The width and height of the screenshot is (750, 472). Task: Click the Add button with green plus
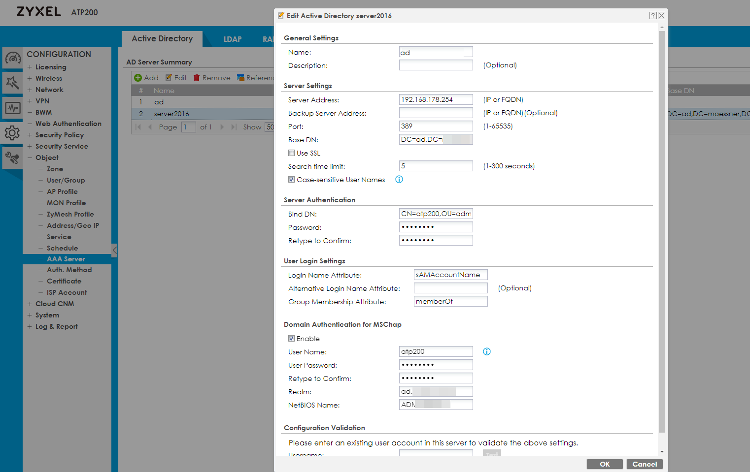pos(146,78)
